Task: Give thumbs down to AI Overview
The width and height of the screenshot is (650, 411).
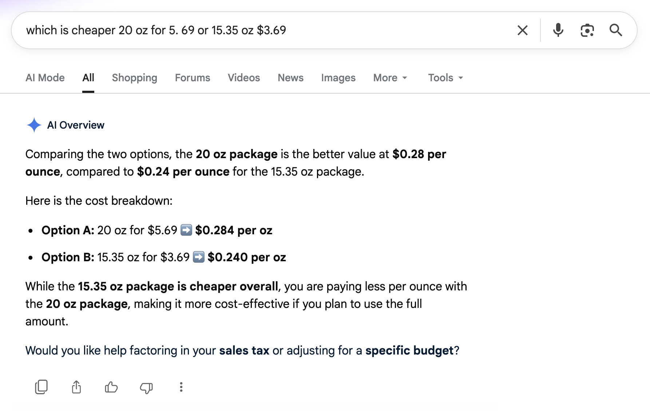Action: click(146, 388)
